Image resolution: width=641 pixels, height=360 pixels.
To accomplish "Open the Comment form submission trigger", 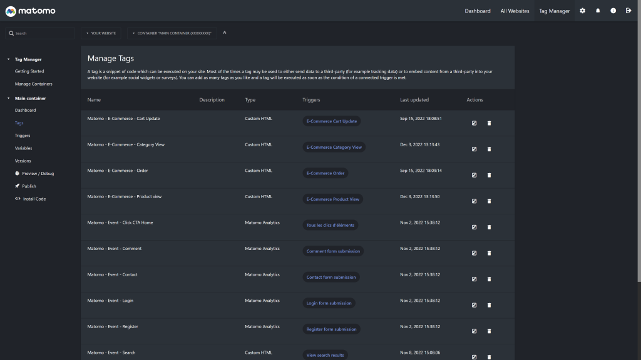I will click(x=333, y=251).
